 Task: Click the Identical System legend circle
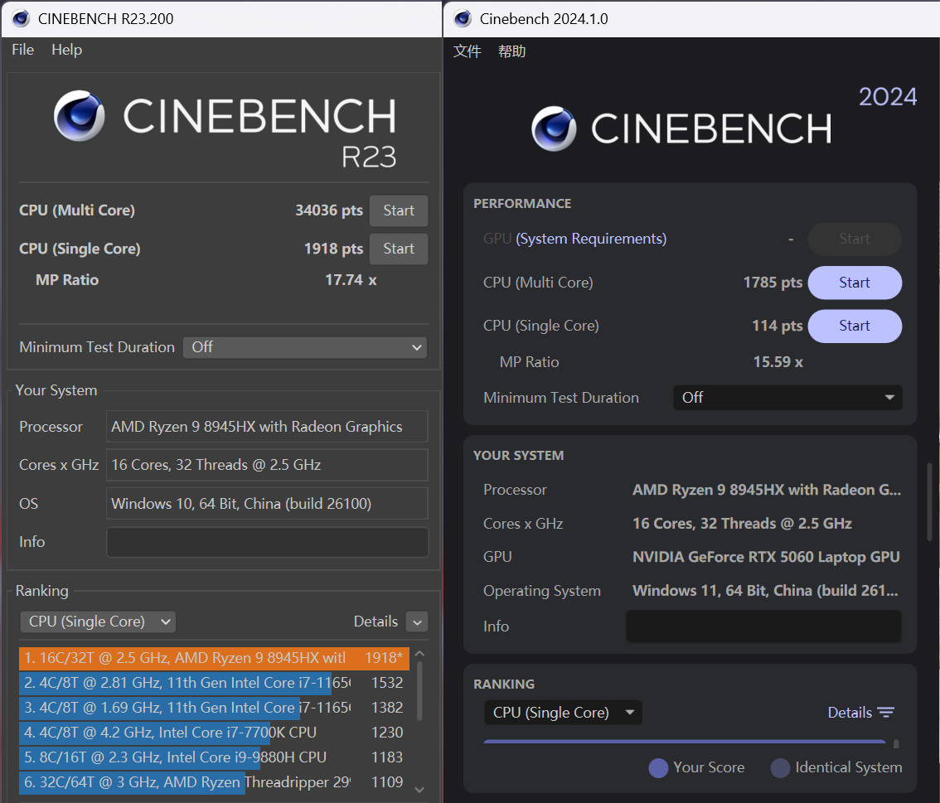coord(780,768)
